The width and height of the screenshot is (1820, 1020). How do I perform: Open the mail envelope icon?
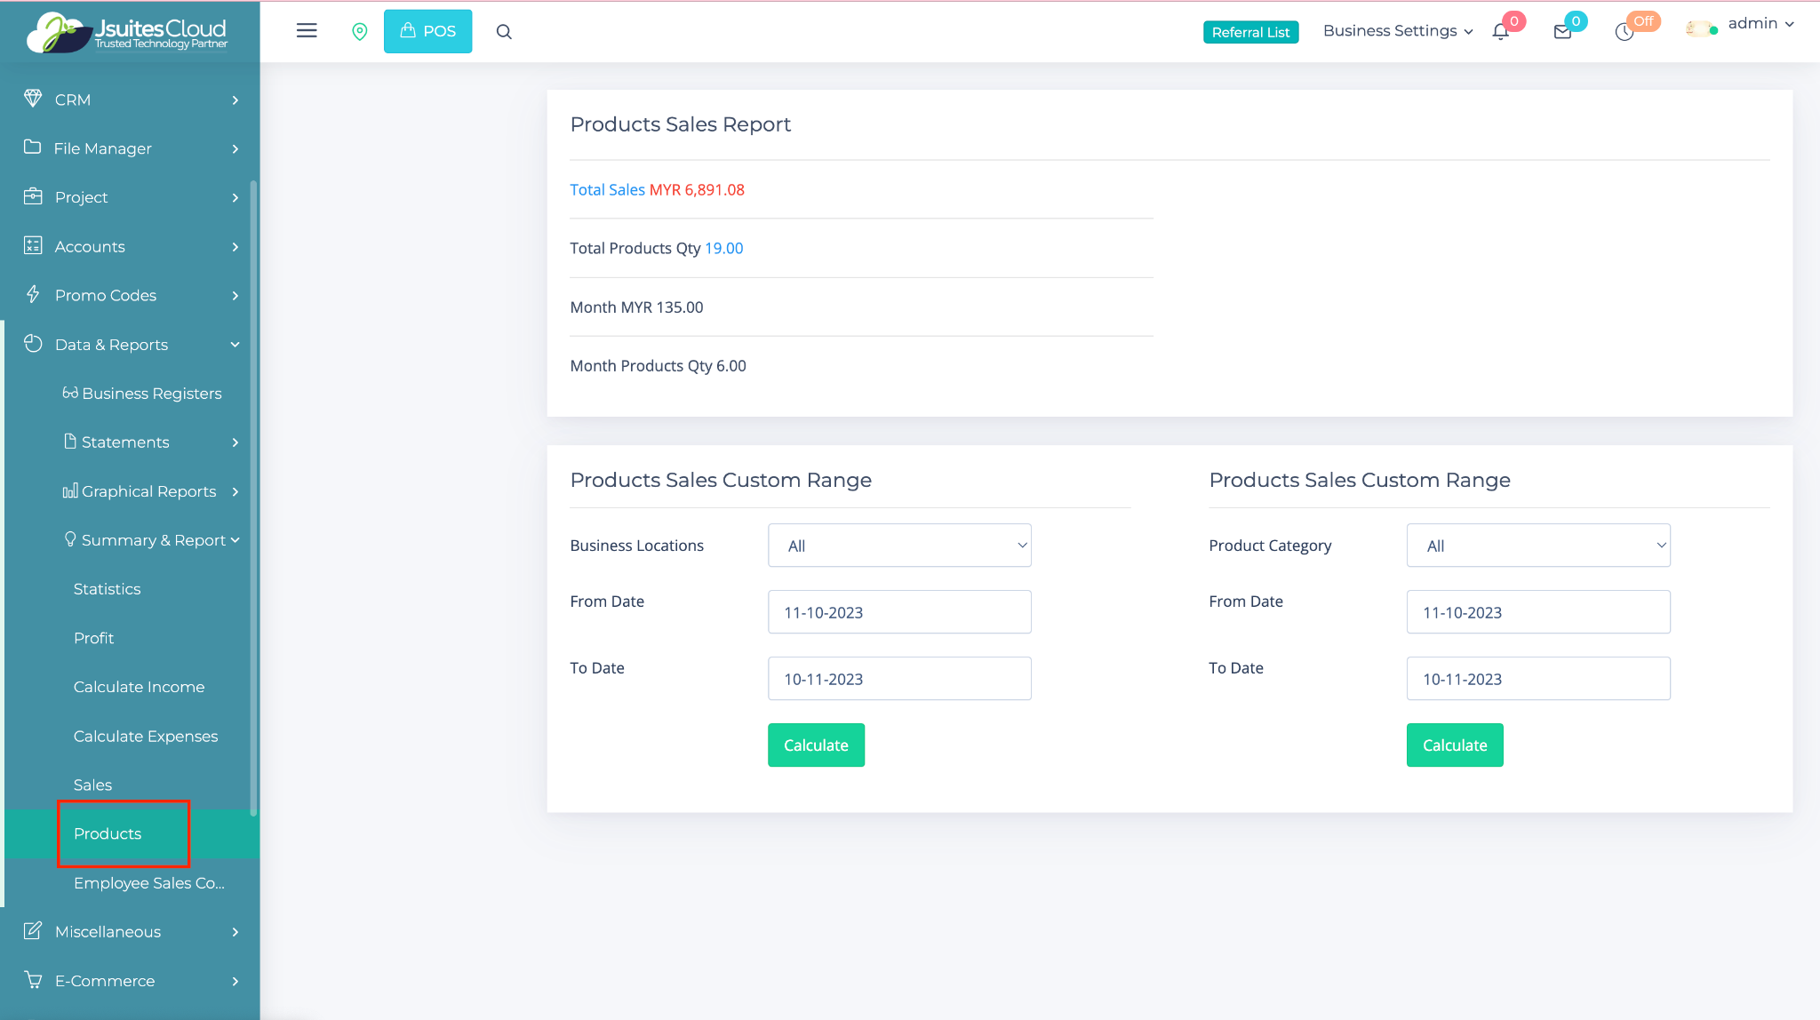pyautogui.click(x=1562, y=32)
